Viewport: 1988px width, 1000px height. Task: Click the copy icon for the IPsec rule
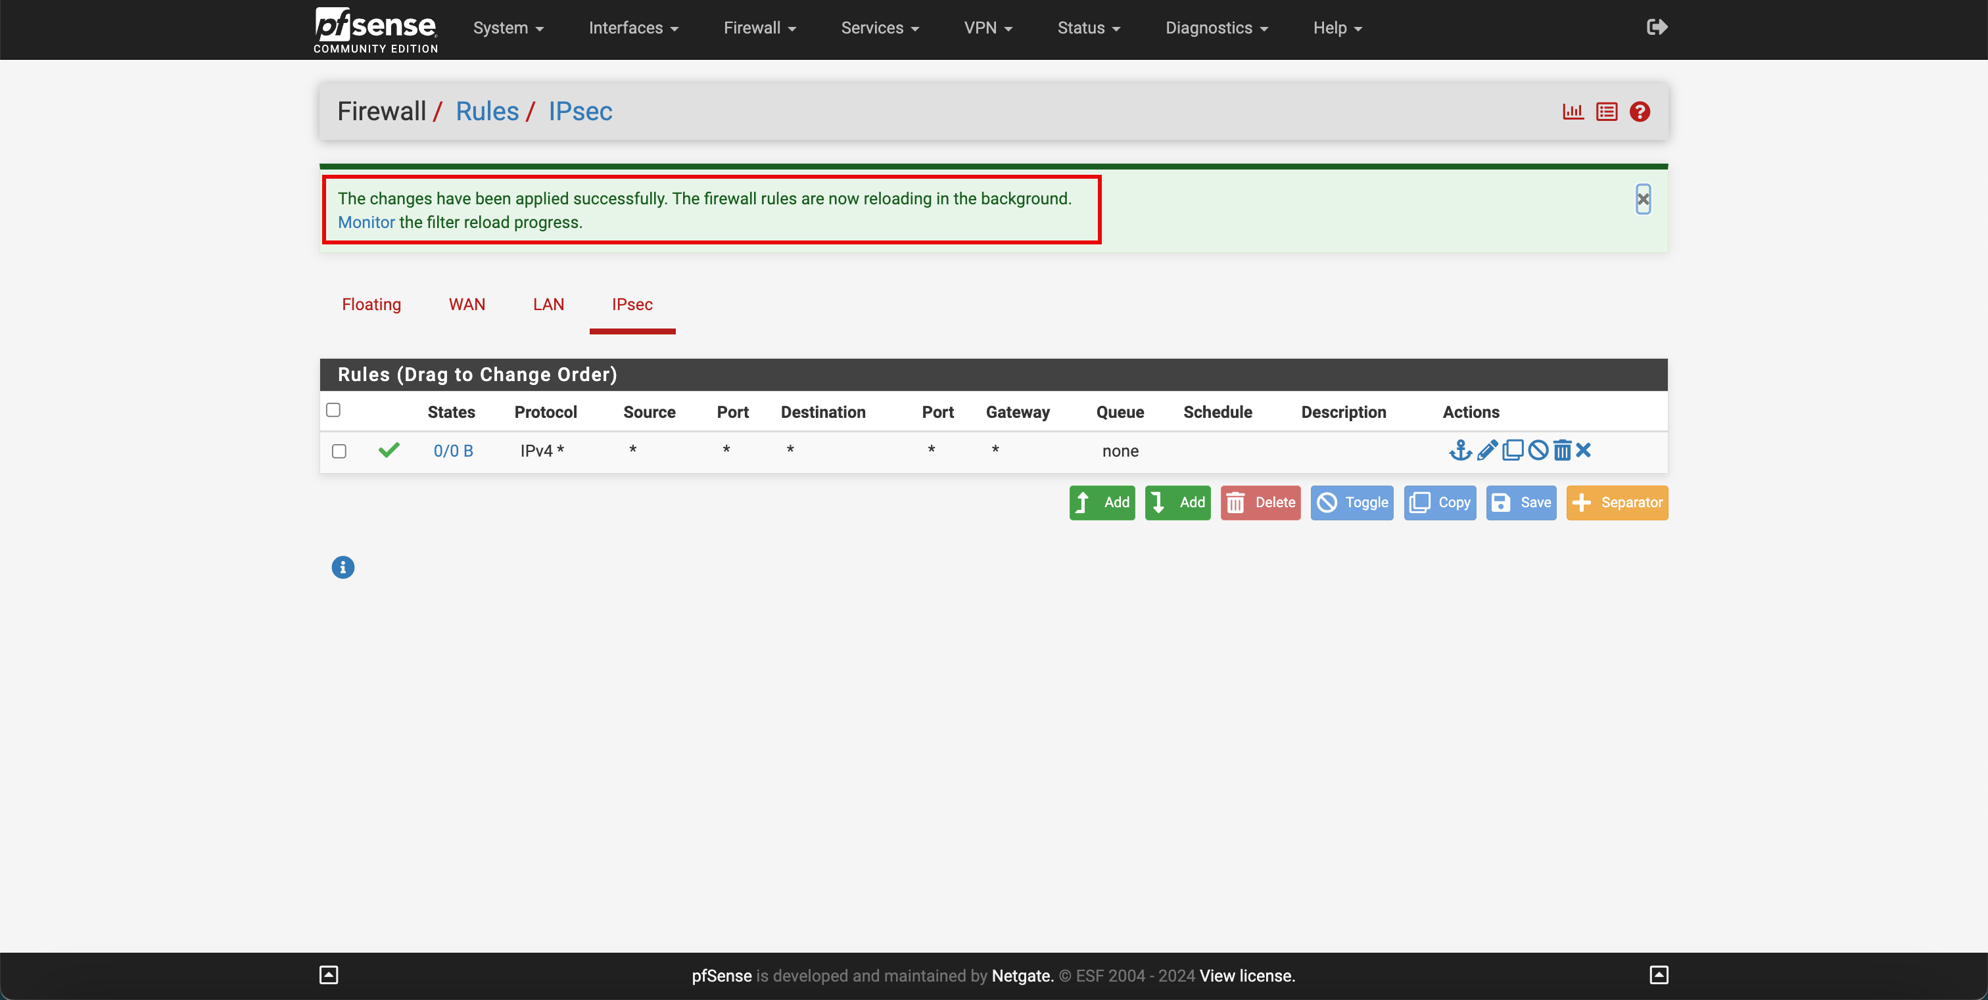click(1511, 450)
